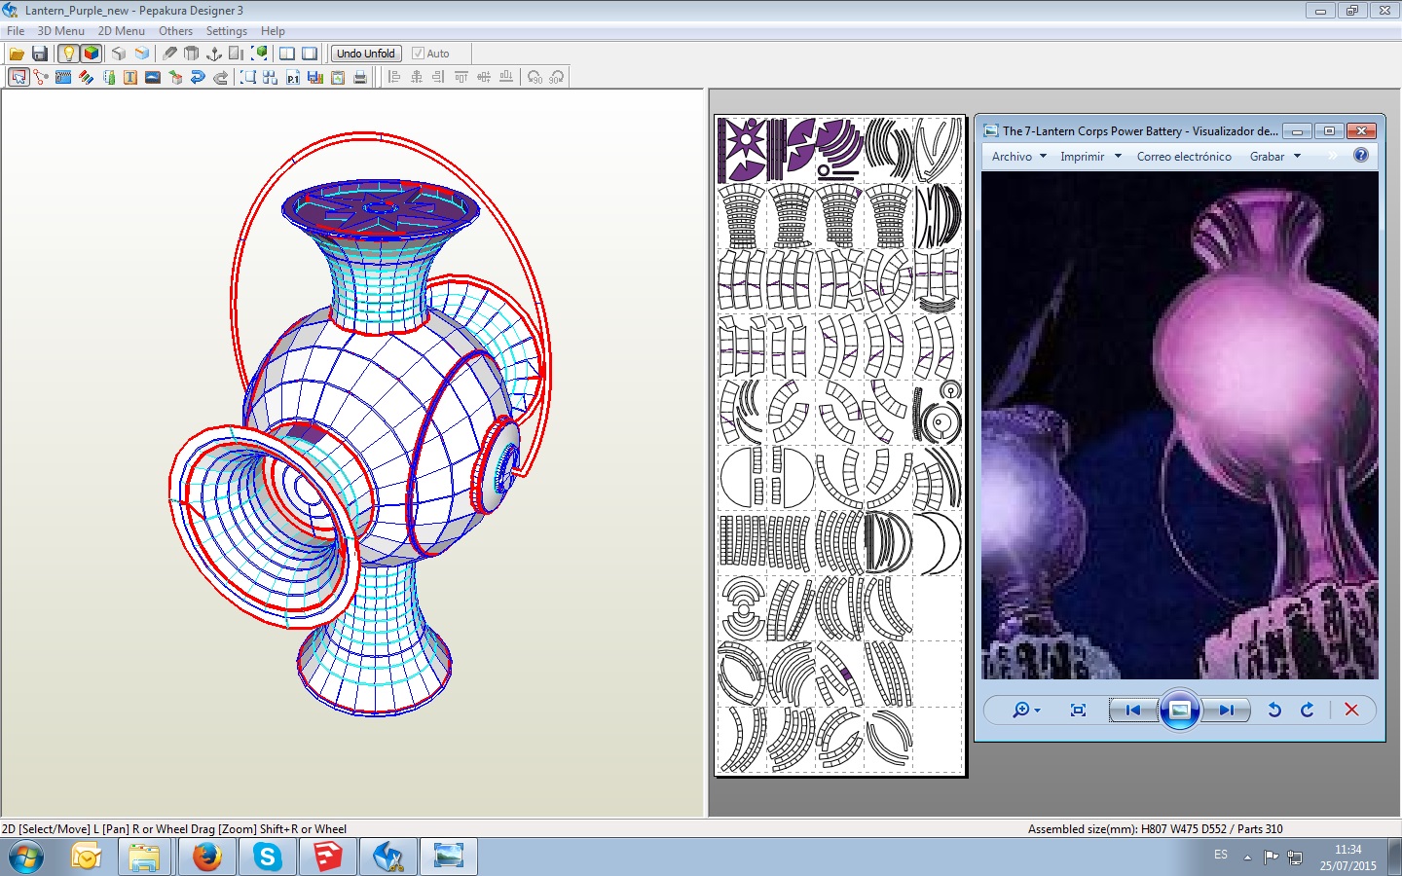Screen dimensions: 1402x876
Task: Click the align left edges icon
Action: tap(393, 77)
